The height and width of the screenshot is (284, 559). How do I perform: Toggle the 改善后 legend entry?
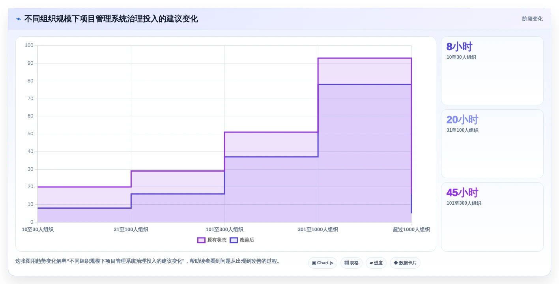[x=242, y=240]
